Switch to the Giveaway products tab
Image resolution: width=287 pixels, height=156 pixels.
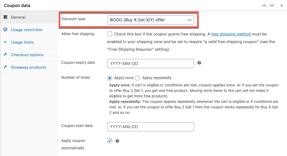29,67
